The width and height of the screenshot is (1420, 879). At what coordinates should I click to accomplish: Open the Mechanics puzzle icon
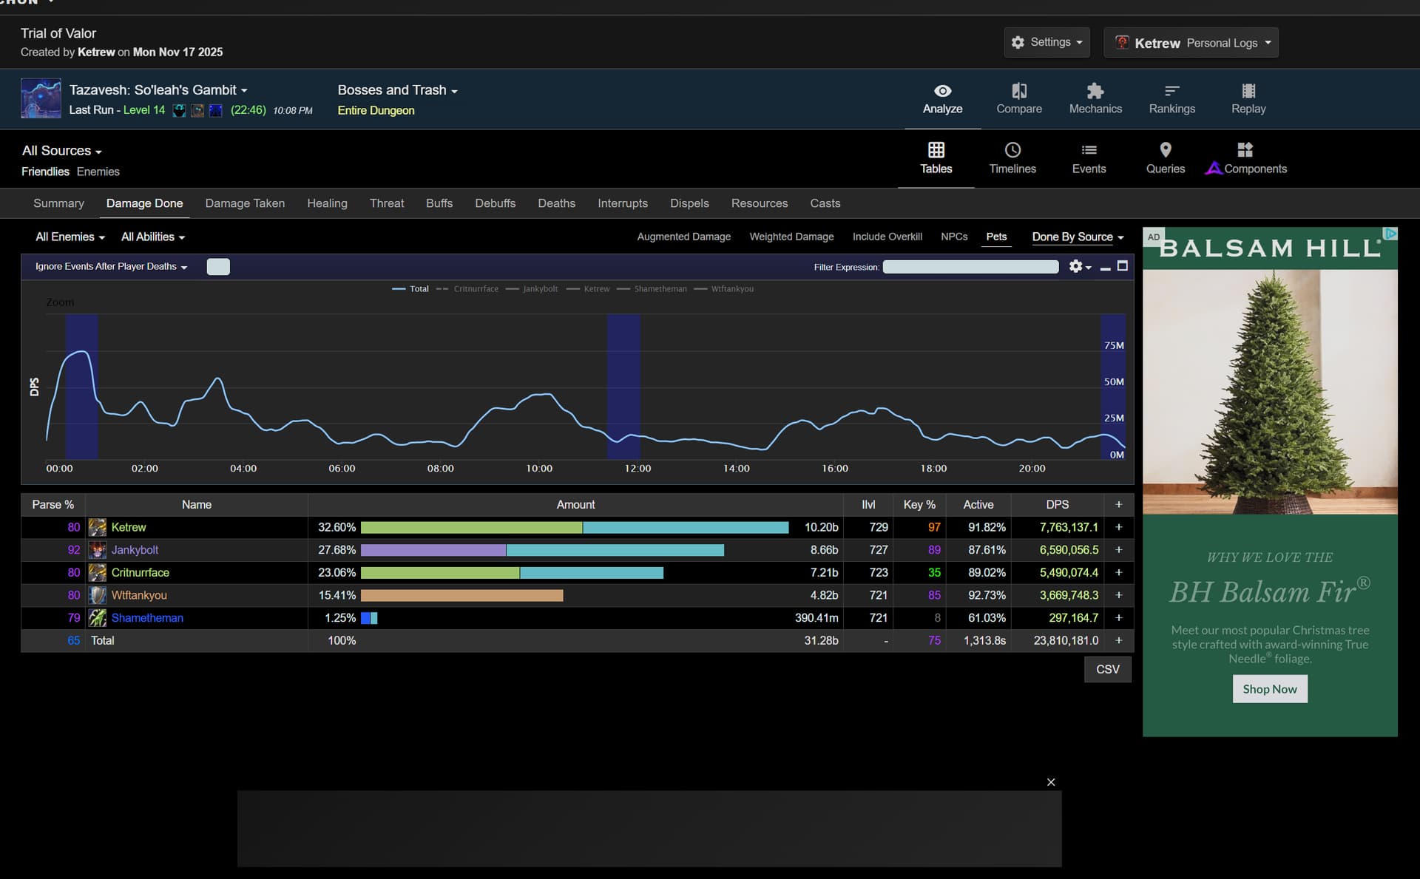1095,92
